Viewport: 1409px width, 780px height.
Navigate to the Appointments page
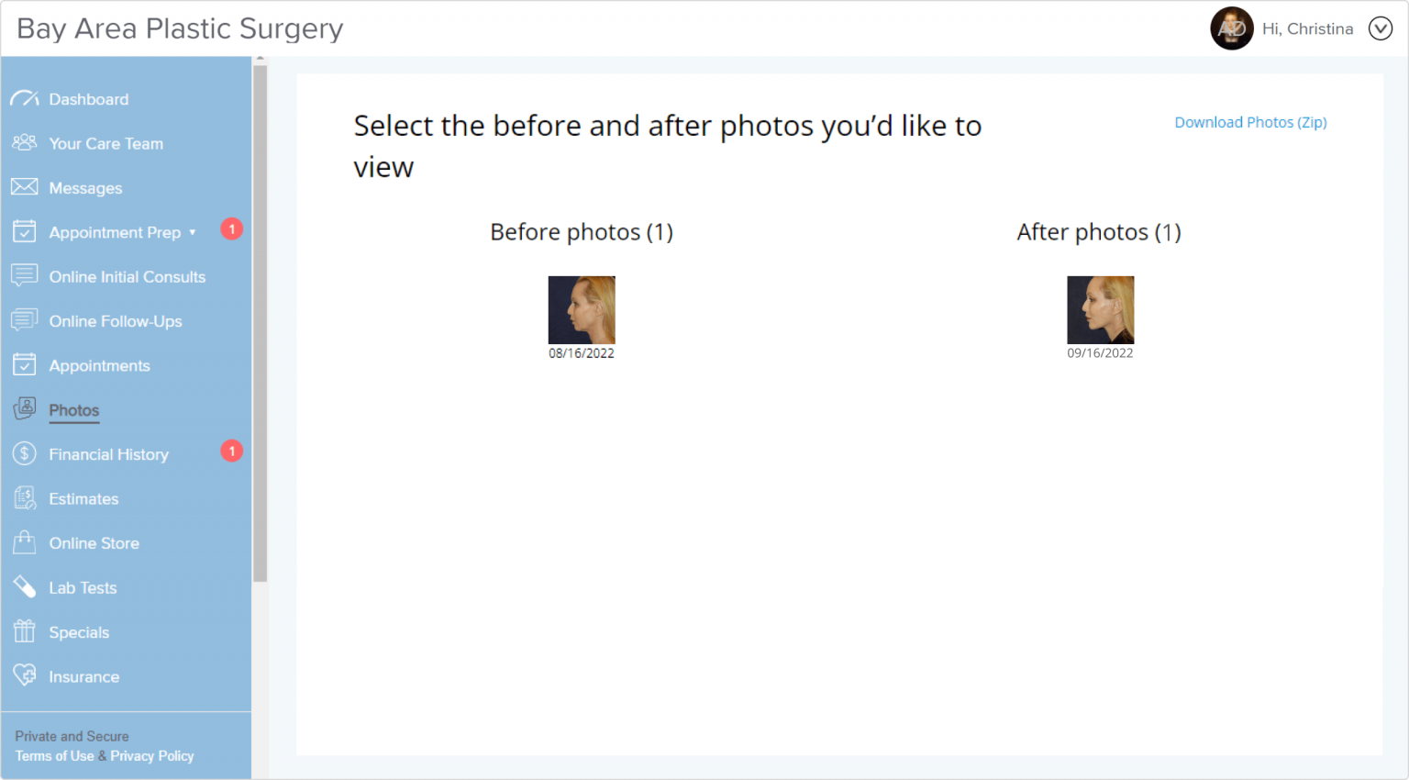(99, 366)
